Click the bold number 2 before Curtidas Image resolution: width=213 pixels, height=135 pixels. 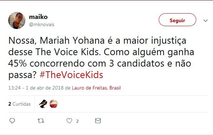click(x=10, y=104)
